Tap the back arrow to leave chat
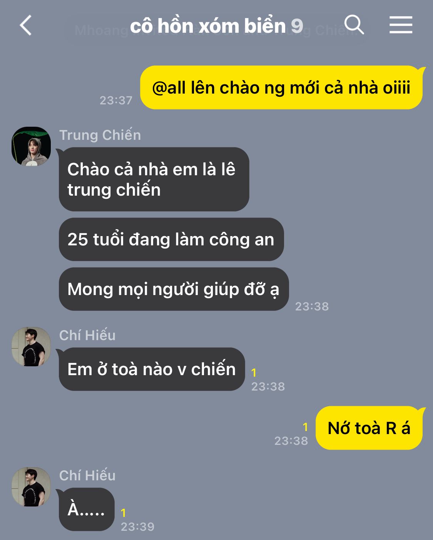The width and height of the screenshot is (433, 540). point(26,25)
